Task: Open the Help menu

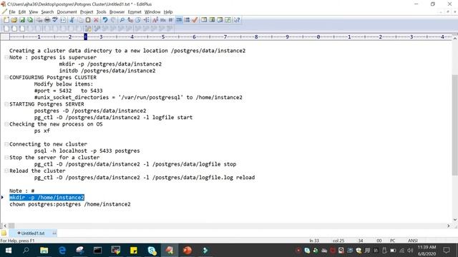Action: [168, 12]
